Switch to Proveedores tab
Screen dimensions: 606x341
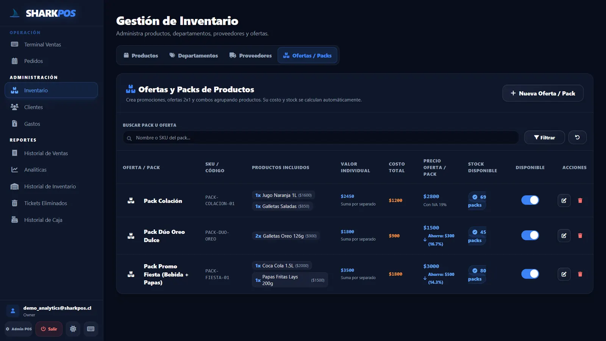(250, 55)
